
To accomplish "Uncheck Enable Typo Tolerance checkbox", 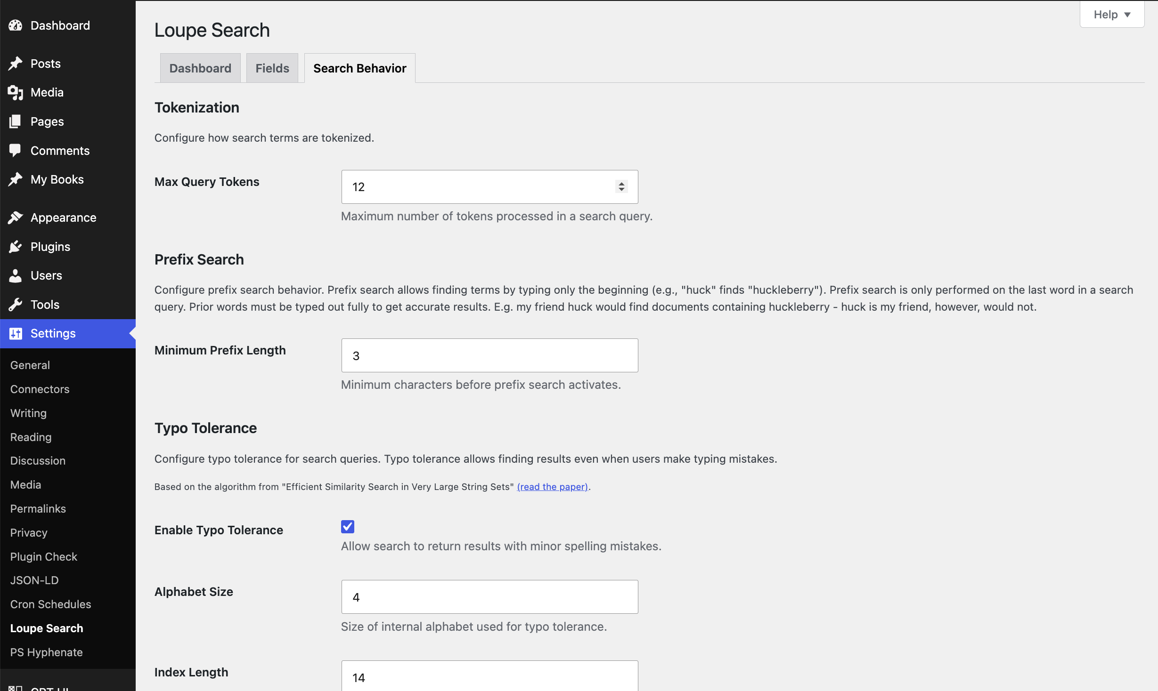I will click(x=348, y=526).
